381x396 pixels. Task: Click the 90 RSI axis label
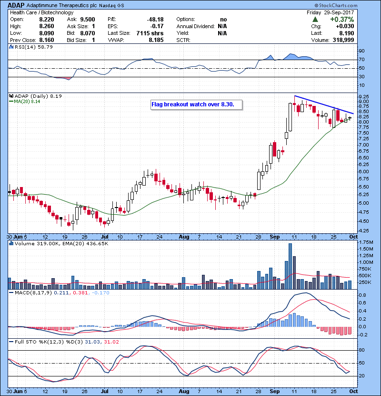click(x=361, y=51)
